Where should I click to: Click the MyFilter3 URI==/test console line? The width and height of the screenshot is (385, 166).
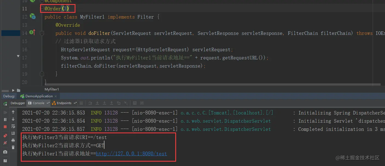[x=65, y=137]
